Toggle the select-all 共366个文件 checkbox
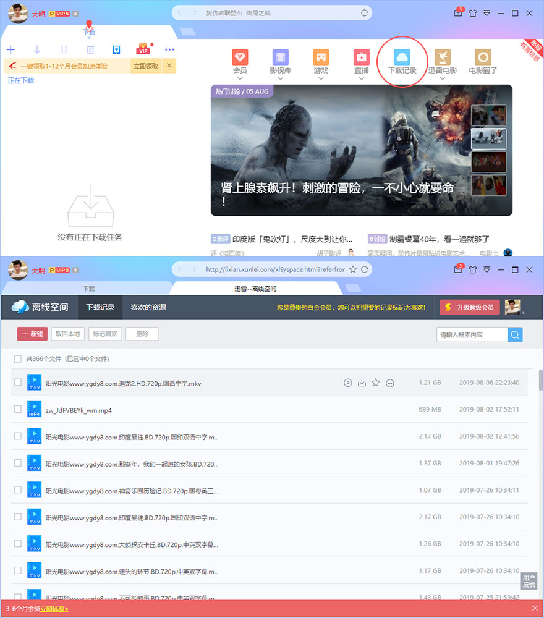Screen dimensions: 544x618 17,358
